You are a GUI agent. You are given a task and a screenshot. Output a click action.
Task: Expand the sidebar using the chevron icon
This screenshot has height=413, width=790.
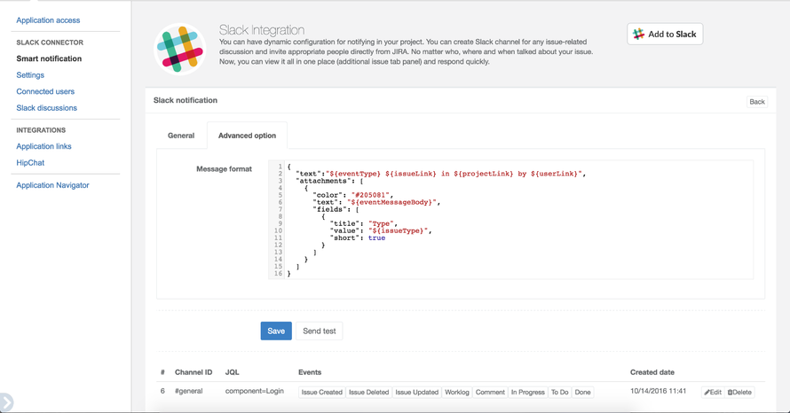(x=6, y=402)
